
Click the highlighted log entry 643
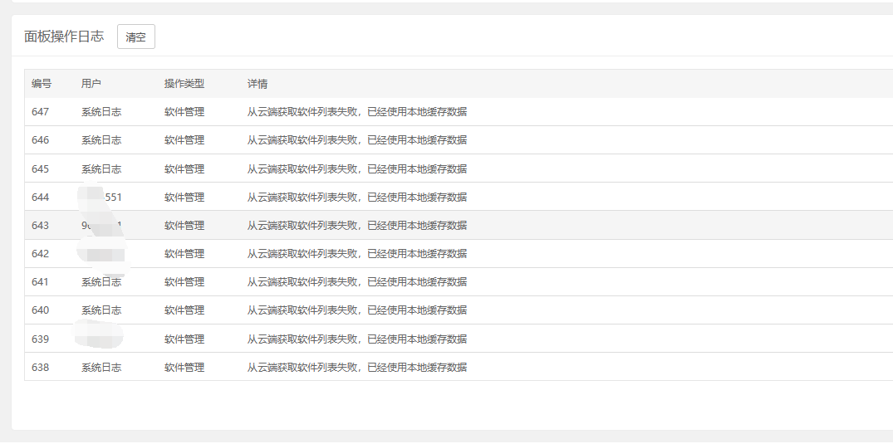41,225
